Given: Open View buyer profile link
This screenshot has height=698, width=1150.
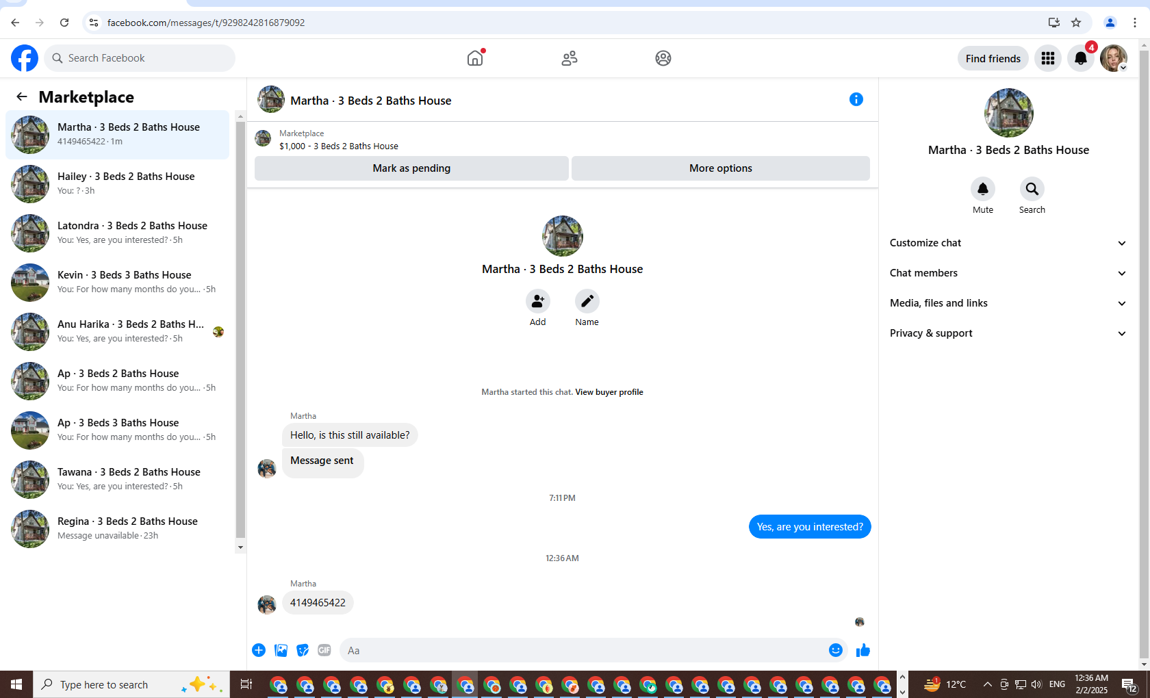Looking at the screenshot, I should (x=609, y=392).
